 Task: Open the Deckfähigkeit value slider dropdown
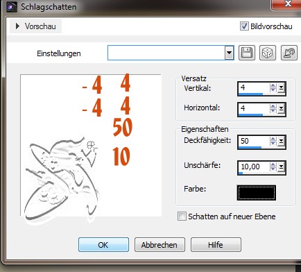pos(281,142)
